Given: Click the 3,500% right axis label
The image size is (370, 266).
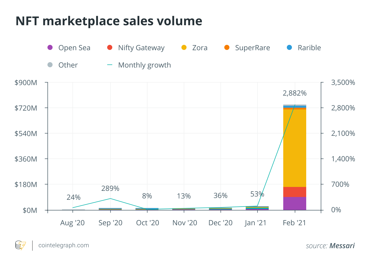Looking at the screenshot, I should [x=343, y=83].
